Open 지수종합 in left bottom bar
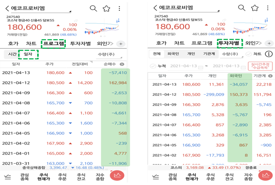Screen dimensions: 275x185 (100, 177)
